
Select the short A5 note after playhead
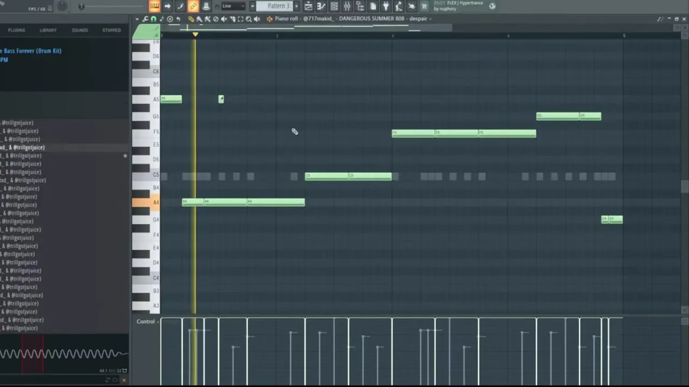tap(221, 99)
